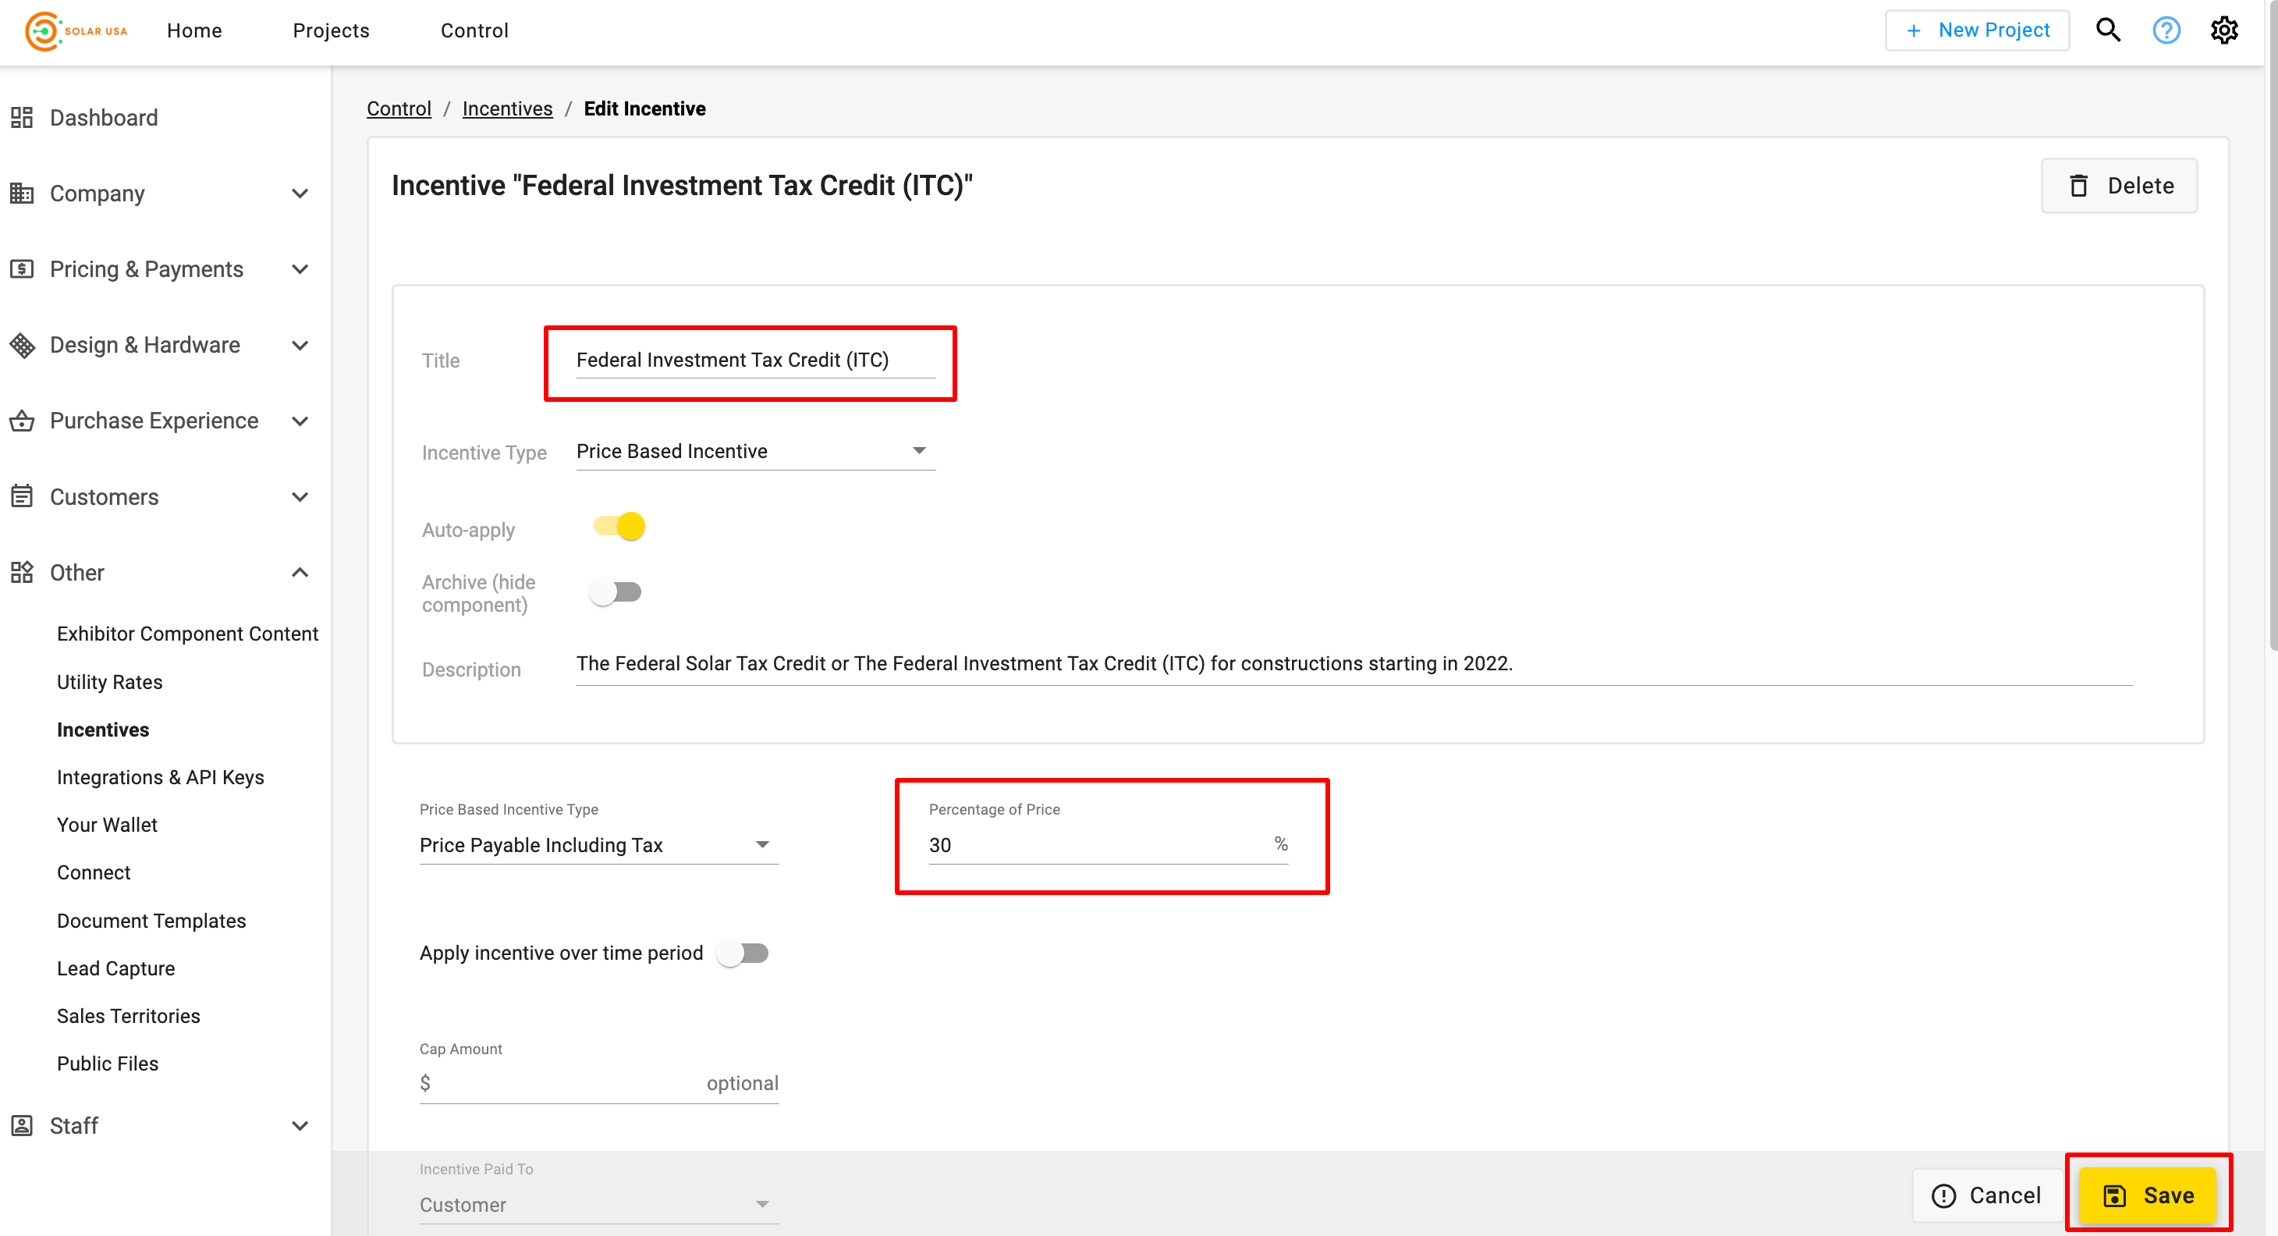
Task: Click the Delete button
Action: coord(2119,186)
